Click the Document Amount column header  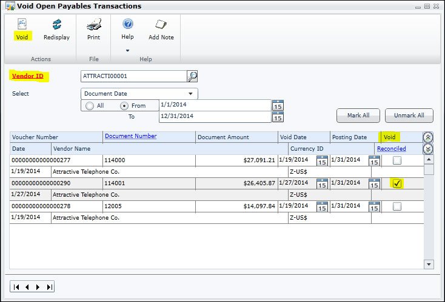pos(236,137)
